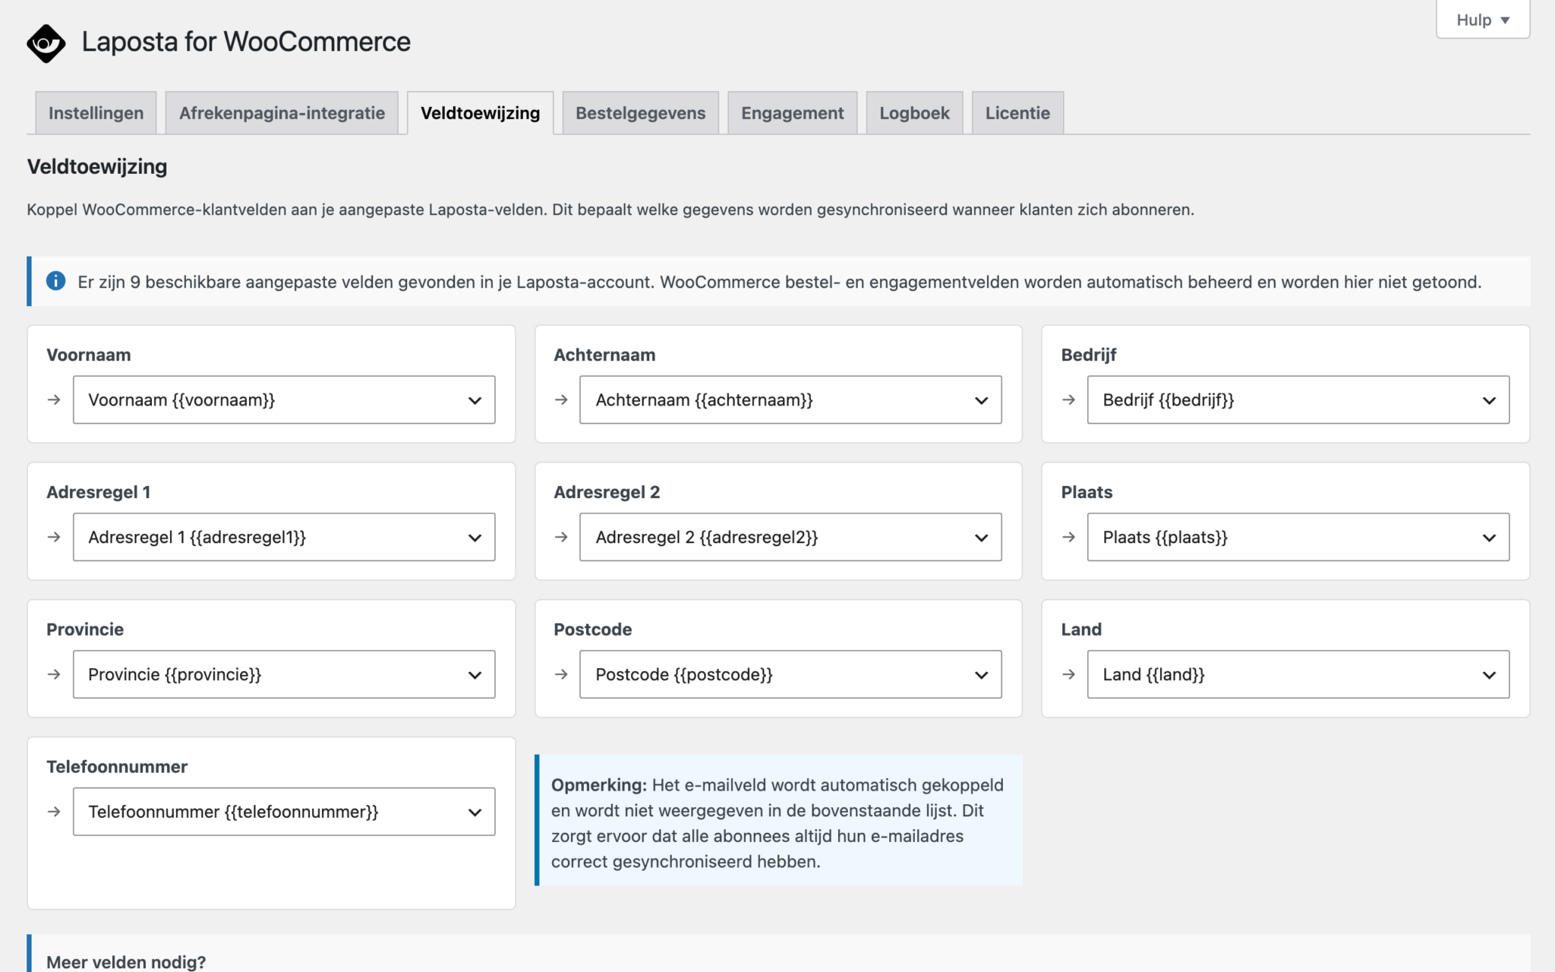Click the 'Laposta for WooCommerce' page title

pyautogui.click(x=246, y=42)
